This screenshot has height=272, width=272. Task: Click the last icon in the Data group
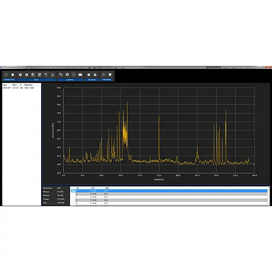[x=53, y=75]
